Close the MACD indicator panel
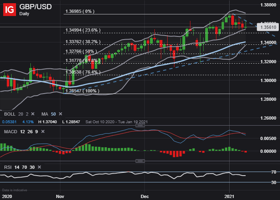 [43, 131]
